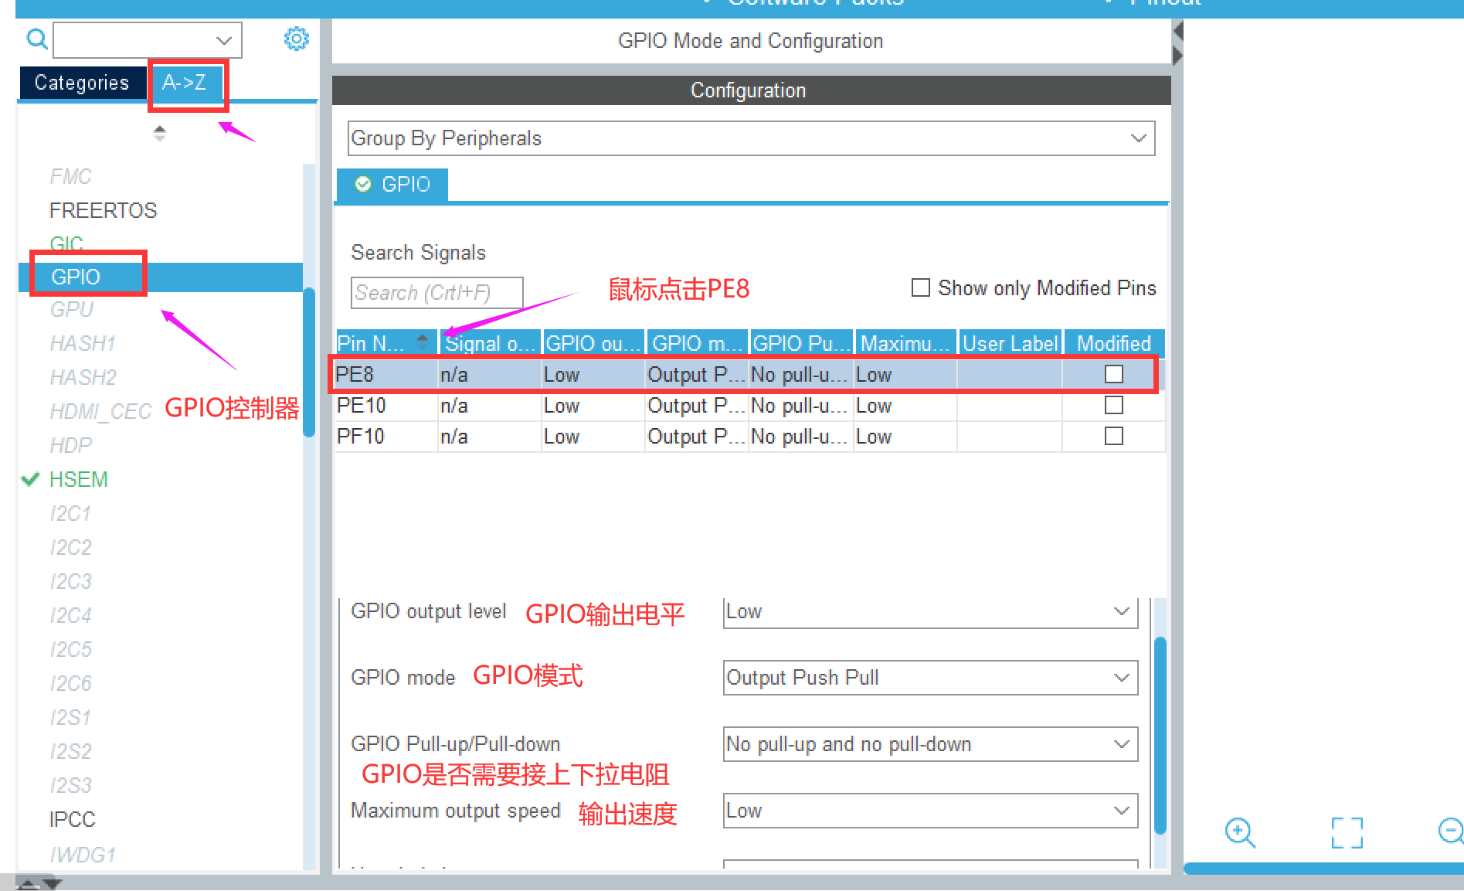This screenshot has width=1464, height=891.
Task: Open the Maximum output speed dropdown
Action: click(929, 811)
